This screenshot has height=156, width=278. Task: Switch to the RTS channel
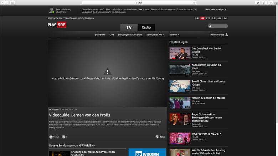(x=208, y=18)
